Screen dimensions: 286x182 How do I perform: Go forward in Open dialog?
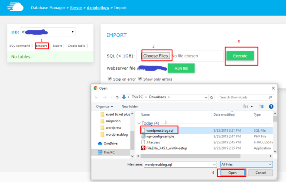104,97
